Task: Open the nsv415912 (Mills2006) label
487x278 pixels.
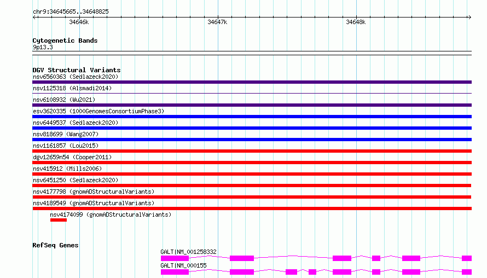Action: [x=67, y=169]
